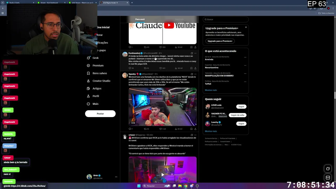Screen dimensions: 336x189
Task: Dismiss the Premium+ upgrade card
Action: (x=246, y=27)
